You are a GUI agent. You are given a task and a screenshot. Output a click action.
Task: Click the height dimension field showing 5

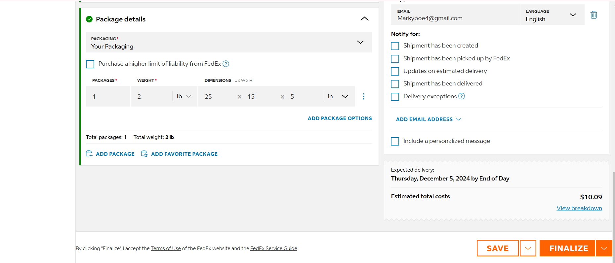tap(304, 96)
